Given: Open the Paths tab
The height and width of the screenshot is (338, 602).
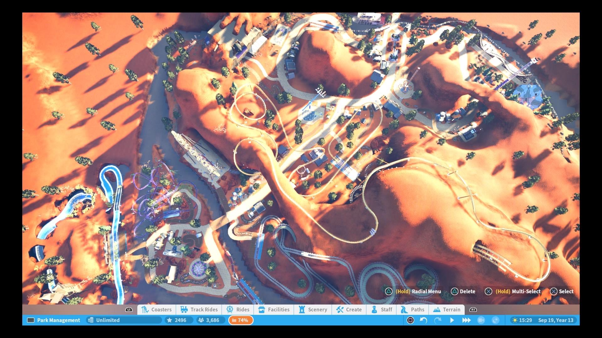Looking at the screenshot, I should click(412, 310).
